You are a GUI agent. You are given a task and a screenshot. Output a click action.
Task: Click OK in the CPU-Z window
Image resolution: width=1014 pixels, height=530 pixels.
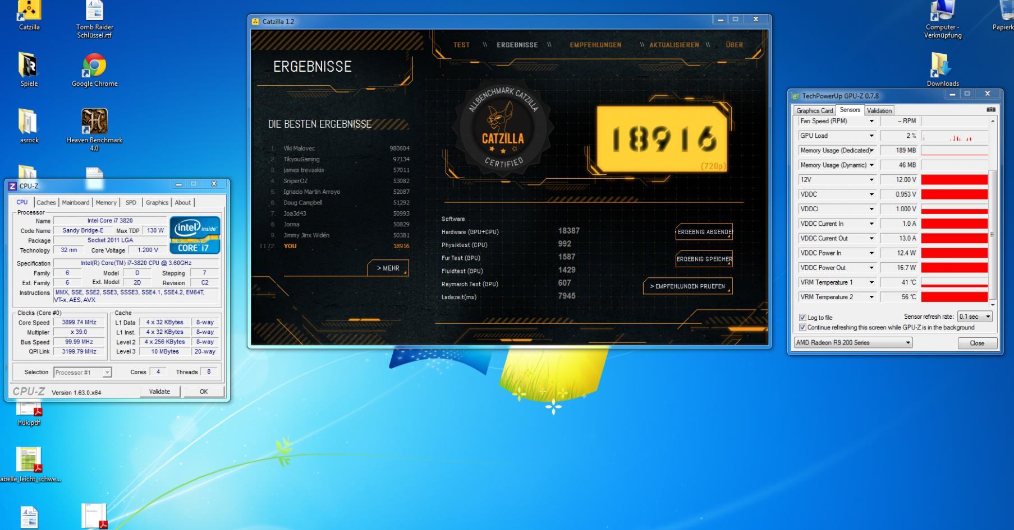tap(204, 392)
